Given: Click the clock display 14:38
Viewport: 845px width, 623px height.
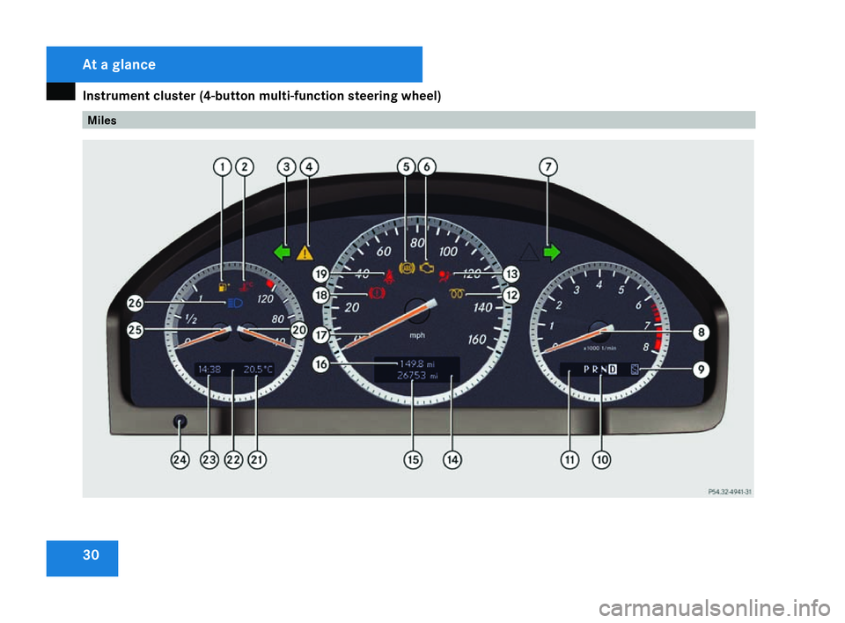Looking at the screenshot, I should tap(209, 370).
